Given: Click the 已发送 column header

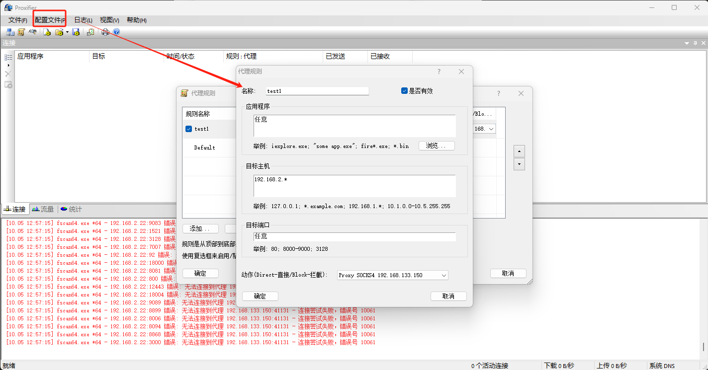Looking at the screenshot, I should tap(345, 56).
